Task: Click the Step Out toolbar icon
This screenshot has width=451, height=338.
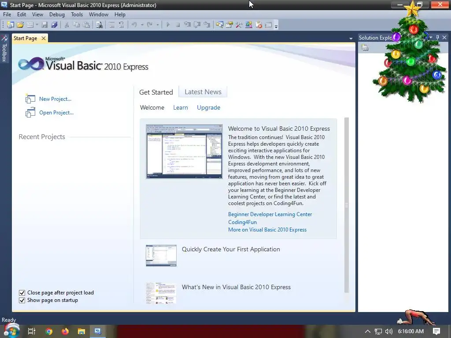Action: point(207,25)
